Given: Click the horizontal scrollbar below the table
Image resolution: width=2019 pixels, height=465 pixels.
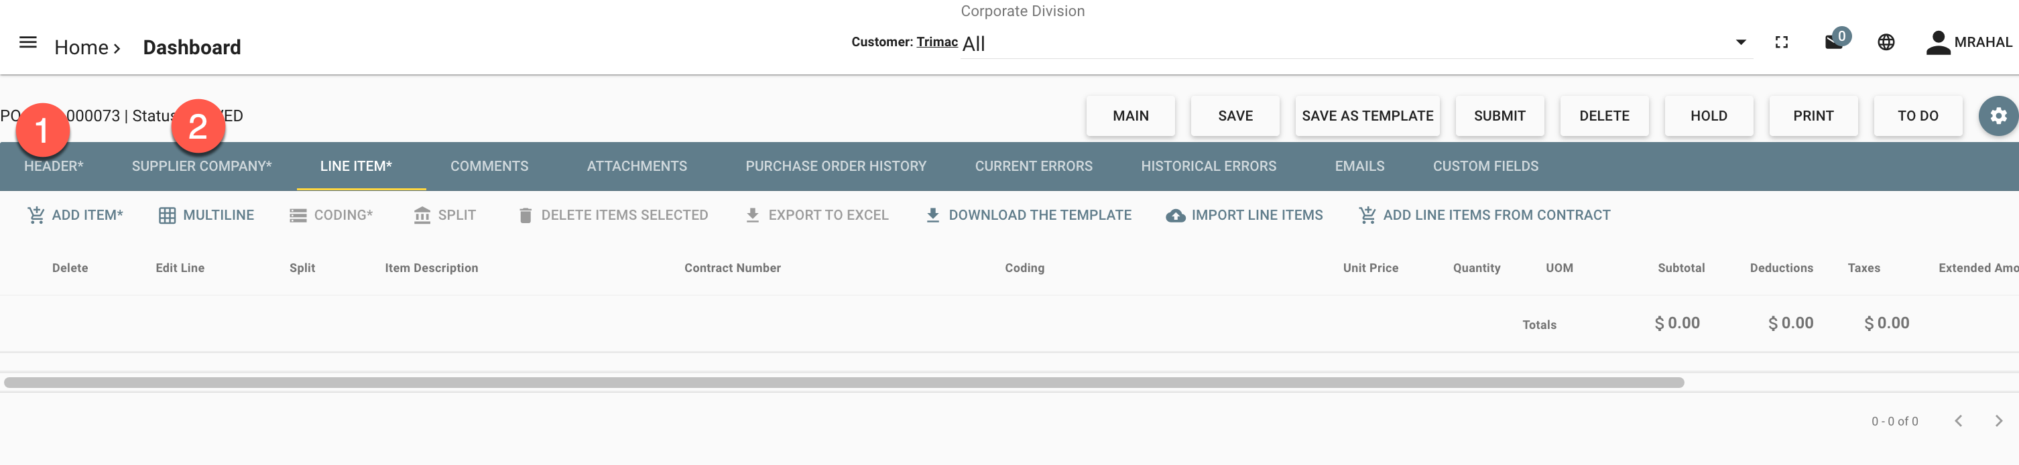Looking at the screenshot, I should tap(843, 383).
